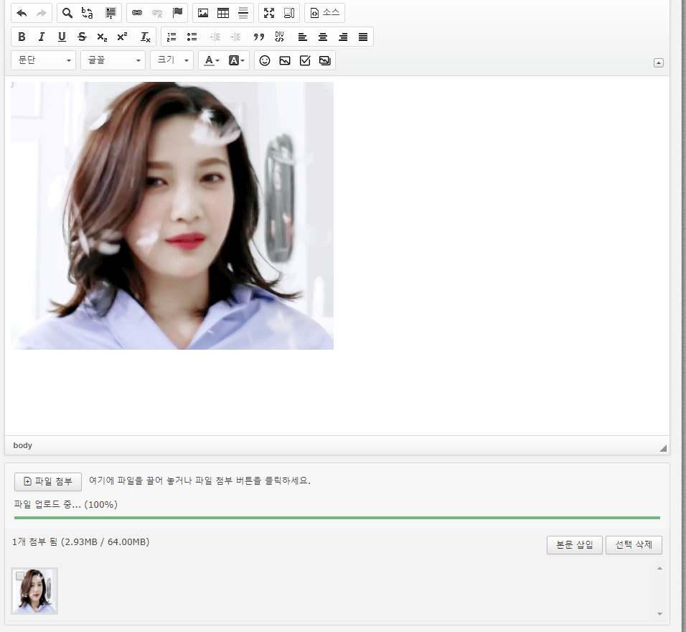Click the body element path label

click(23, 445)
